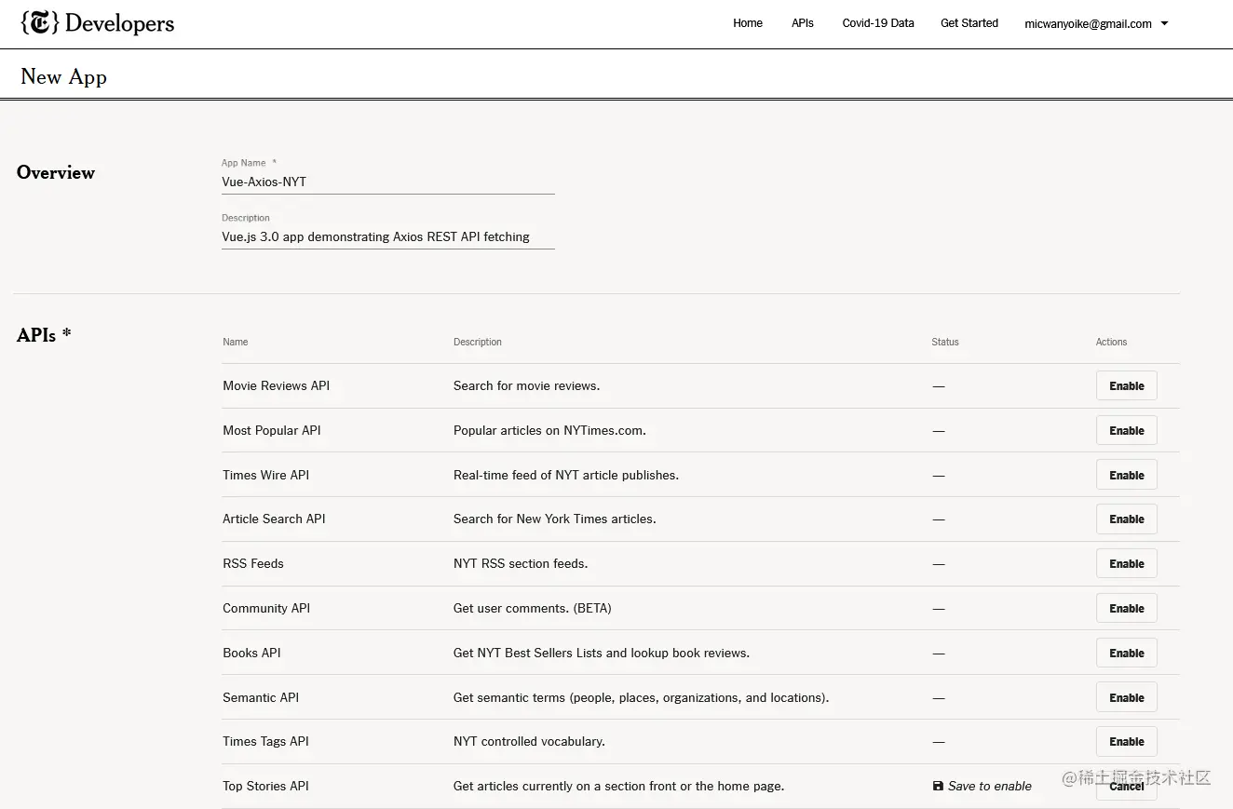Open the micwanyoike@gmail.com account dropdown

point(1094,23)
